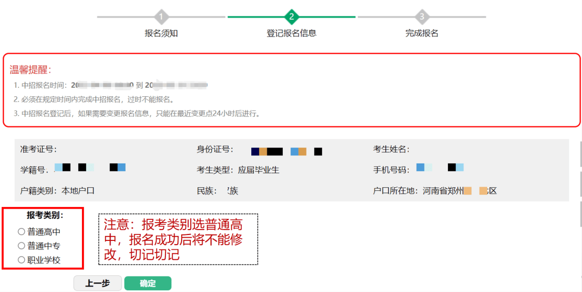Go back with the 上一步 button
The image size is (582, 292).
98,283
